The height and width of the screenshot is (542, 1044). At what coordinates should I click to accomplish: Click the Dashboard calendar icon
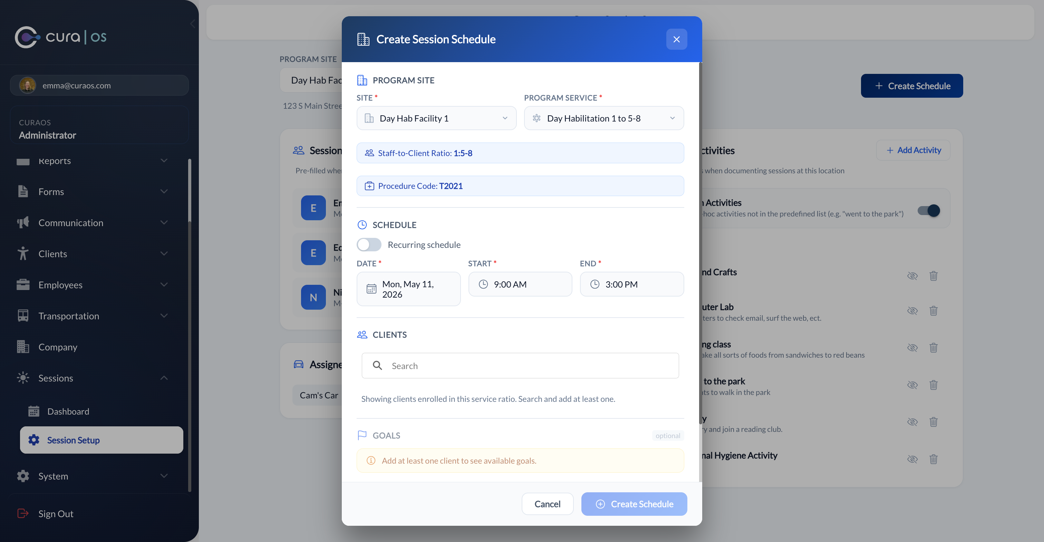tap(33, 412)
